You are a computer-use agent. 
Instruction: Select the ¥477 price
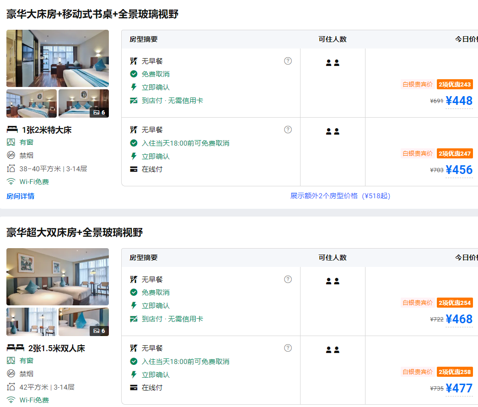point(459,388)
